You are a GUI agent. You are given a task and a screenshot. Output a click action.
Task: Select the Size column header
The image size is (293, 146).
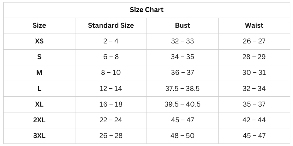[x=39, y=26]
